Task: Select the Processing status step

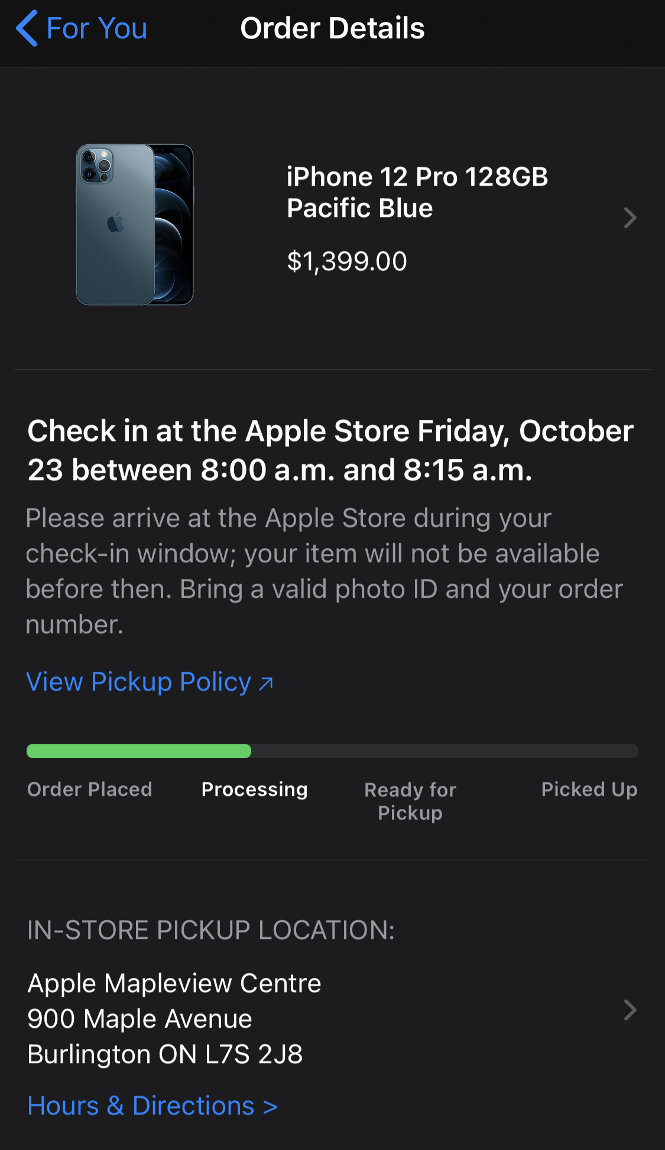Action: tap(254, 789)
